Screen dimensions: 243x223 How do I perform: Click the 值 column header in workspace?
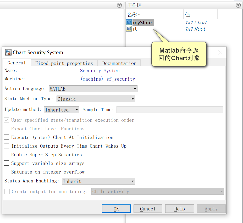201,14
